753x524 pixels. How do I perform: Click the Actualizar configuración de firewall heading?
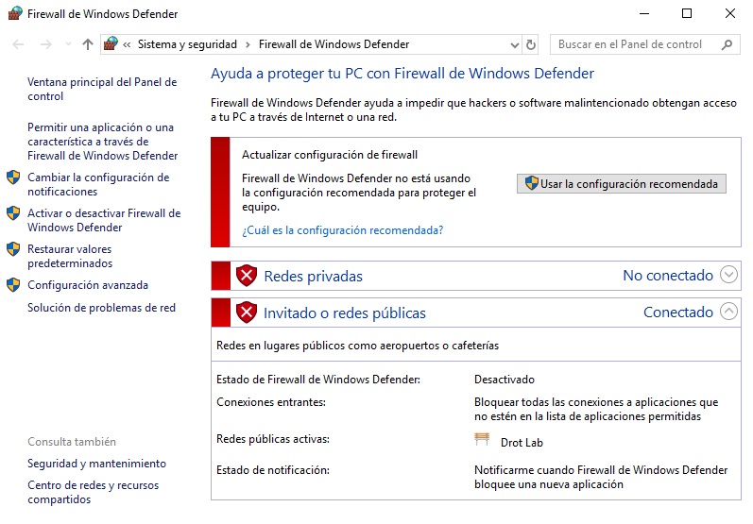[x=330, y=155]
